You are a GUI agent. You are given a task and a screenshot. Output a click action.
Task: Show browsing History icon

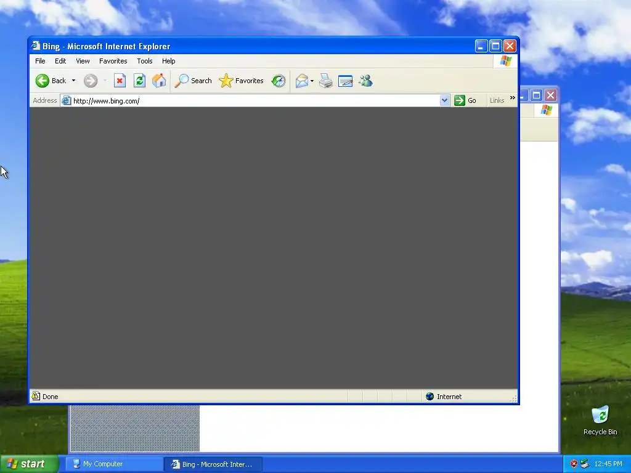tap(279, 81)
